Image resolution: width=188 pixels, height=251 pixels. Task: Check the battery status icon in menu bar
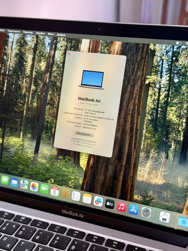point(179,43)
